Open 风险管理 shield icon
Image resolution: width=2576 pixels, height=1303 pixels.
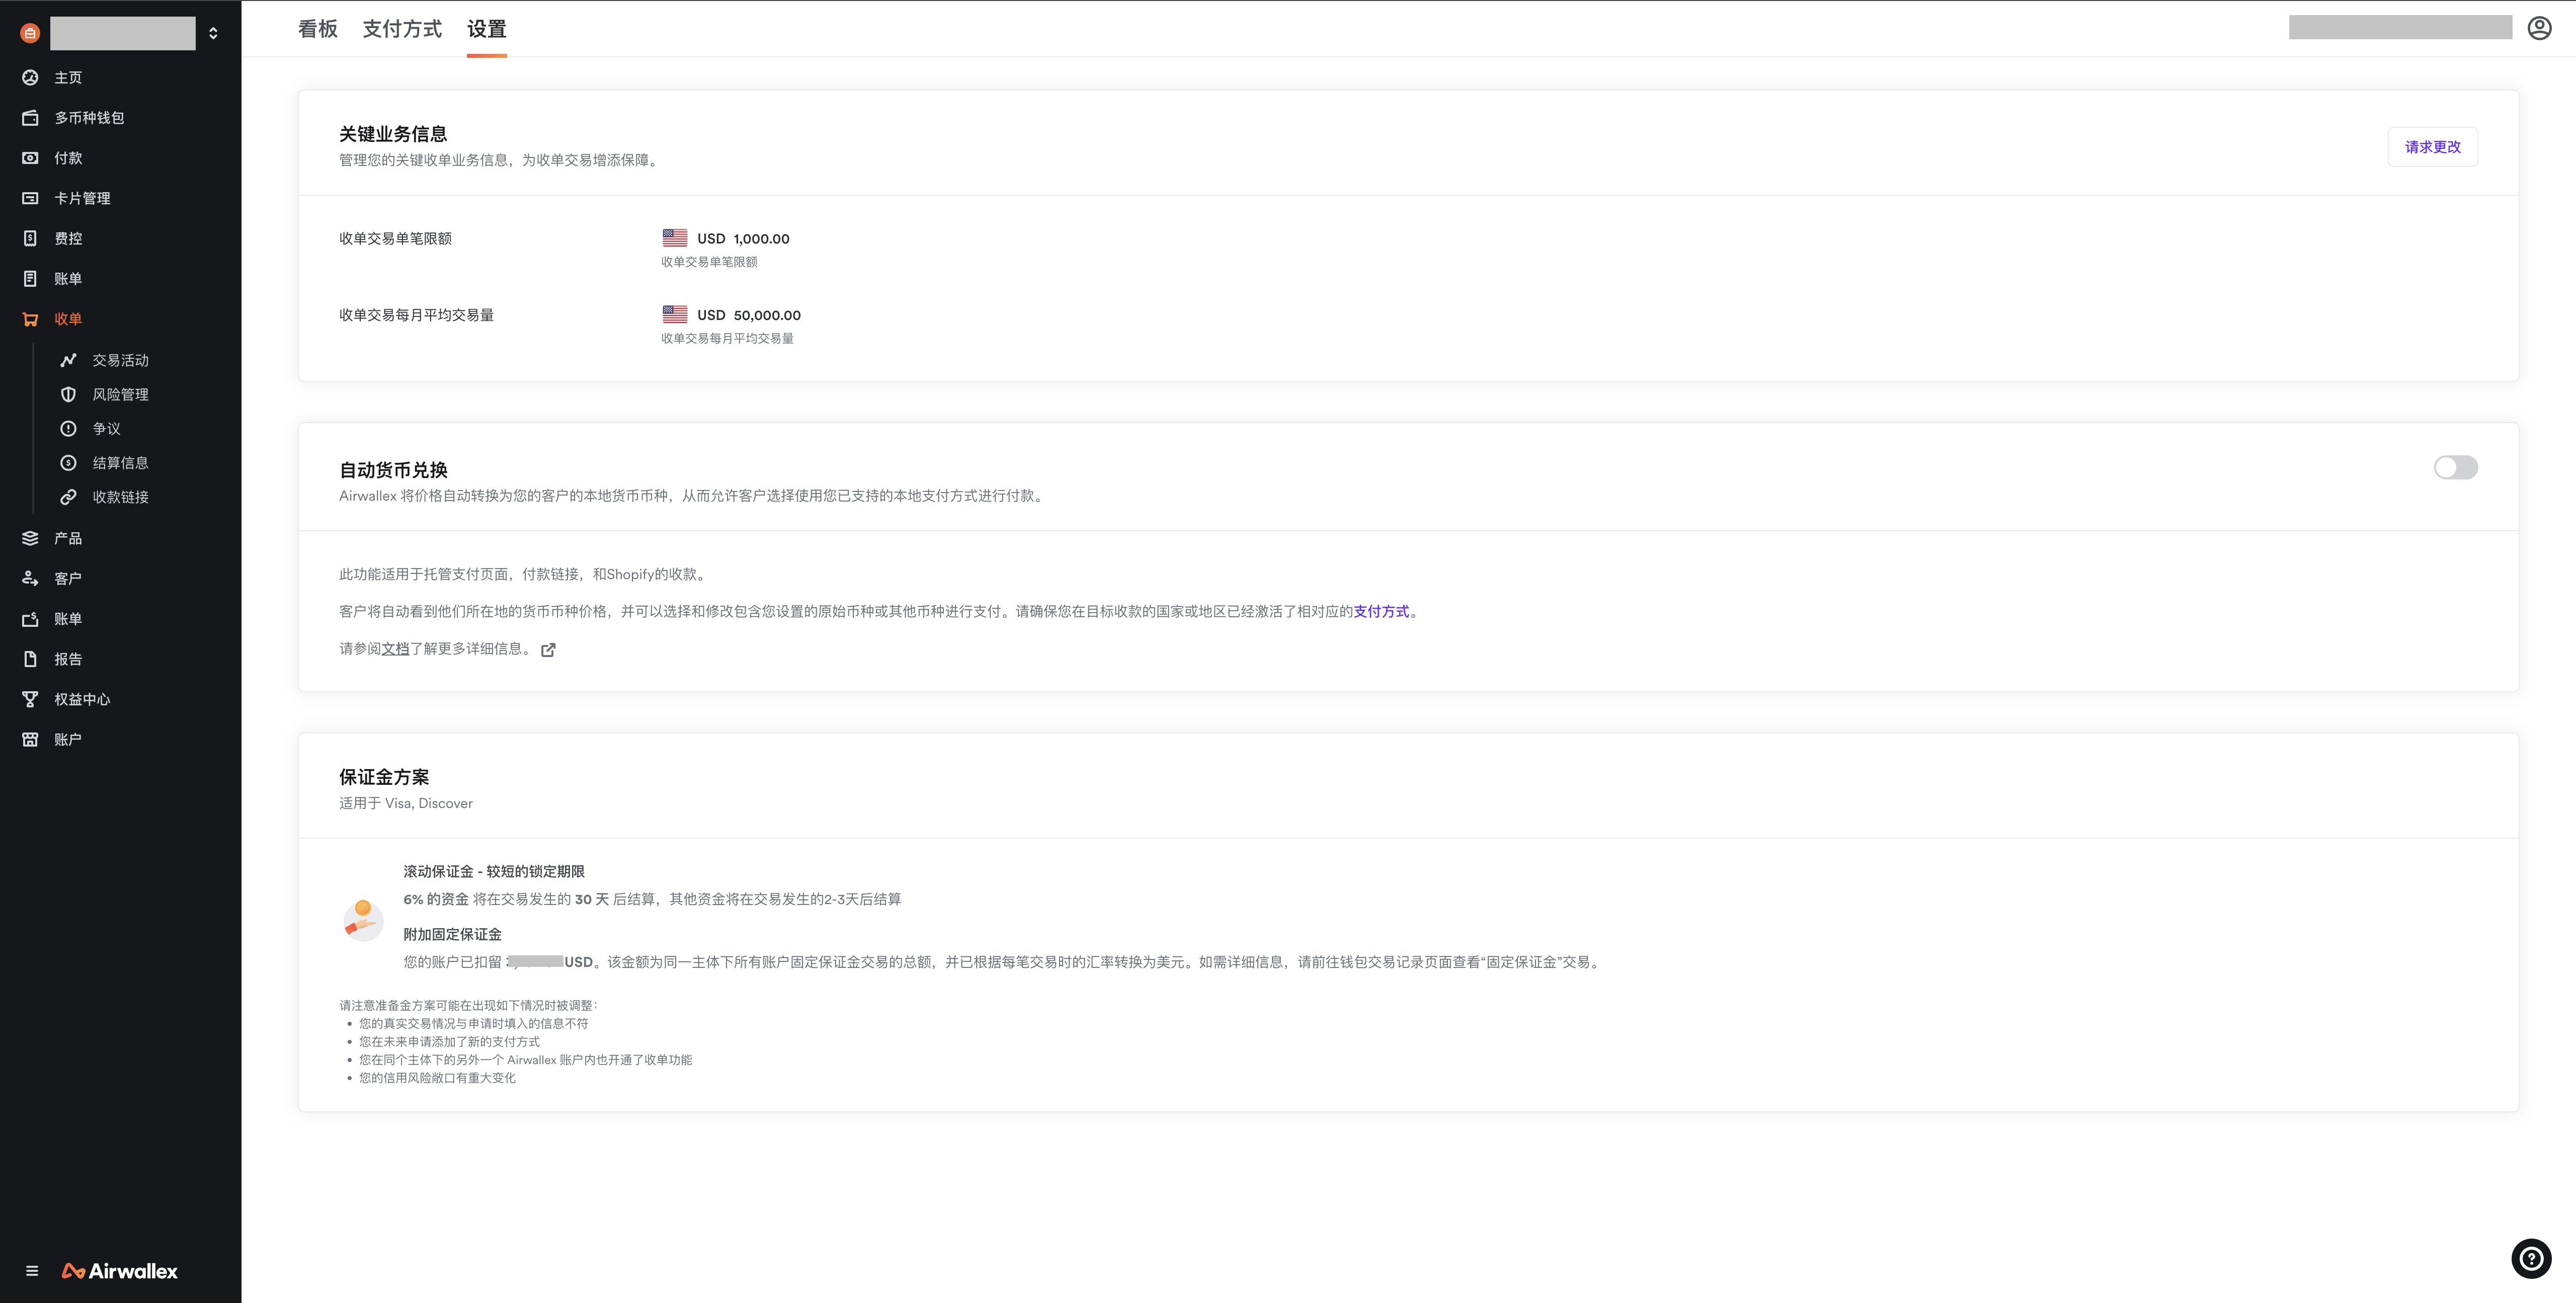point(68,395)
